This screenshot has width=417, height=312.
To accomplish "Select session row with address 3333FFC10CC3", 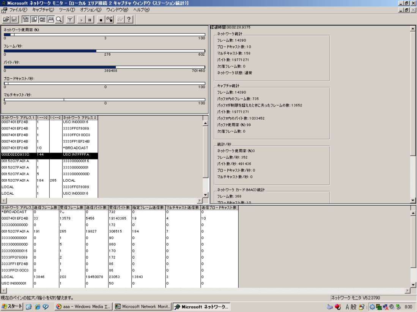I will pos(49,135).
